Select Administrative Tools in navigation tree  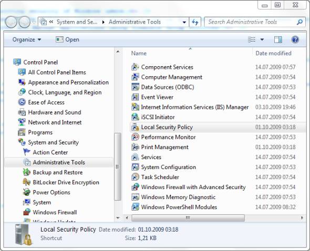tap(59, 162)
